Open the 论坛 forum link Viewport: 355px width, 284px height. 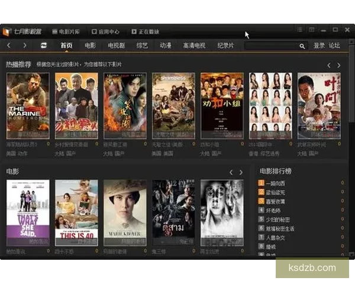pyautogui.click(x=334, y=46)
